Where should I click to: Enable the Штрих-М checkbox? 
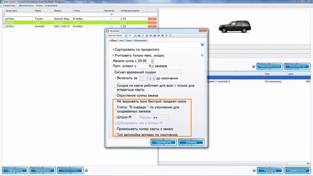coord(115,117)
